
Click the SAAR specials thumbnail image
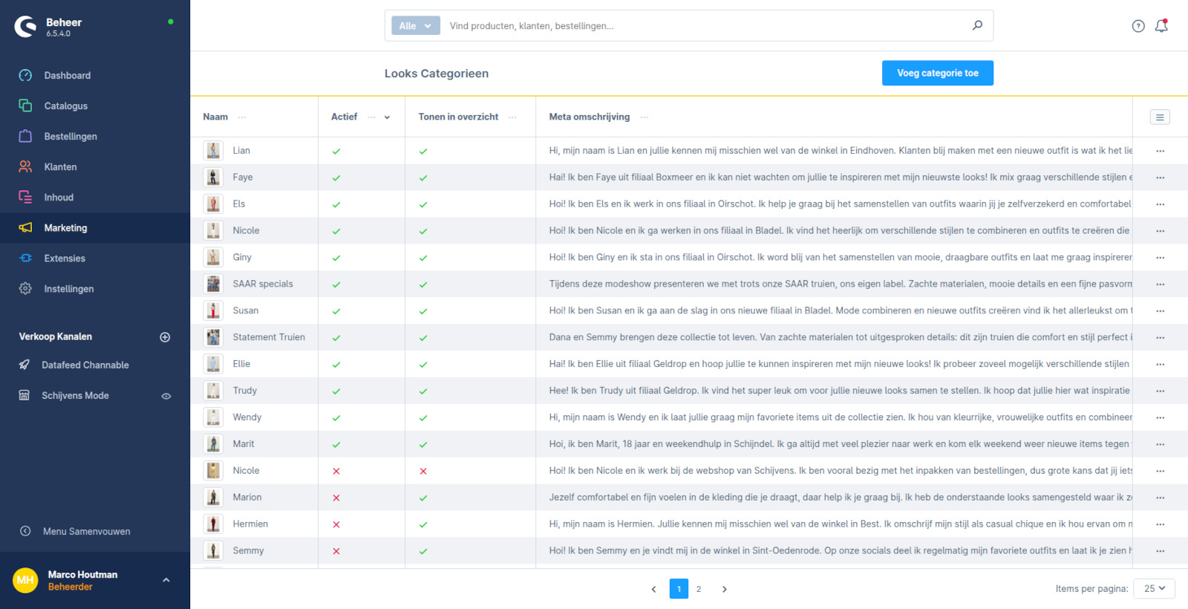(x=213, y=284)
